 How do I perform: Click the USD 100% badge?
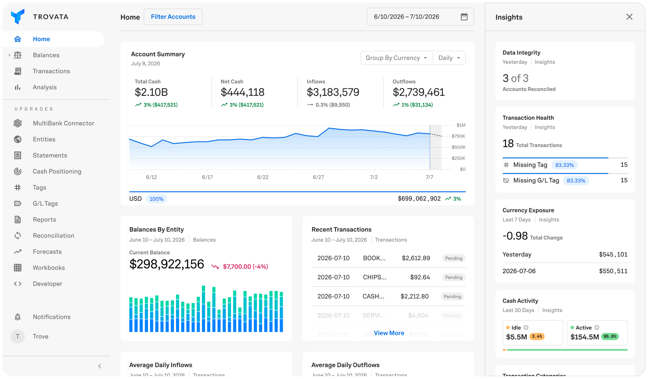click(157, 199)
